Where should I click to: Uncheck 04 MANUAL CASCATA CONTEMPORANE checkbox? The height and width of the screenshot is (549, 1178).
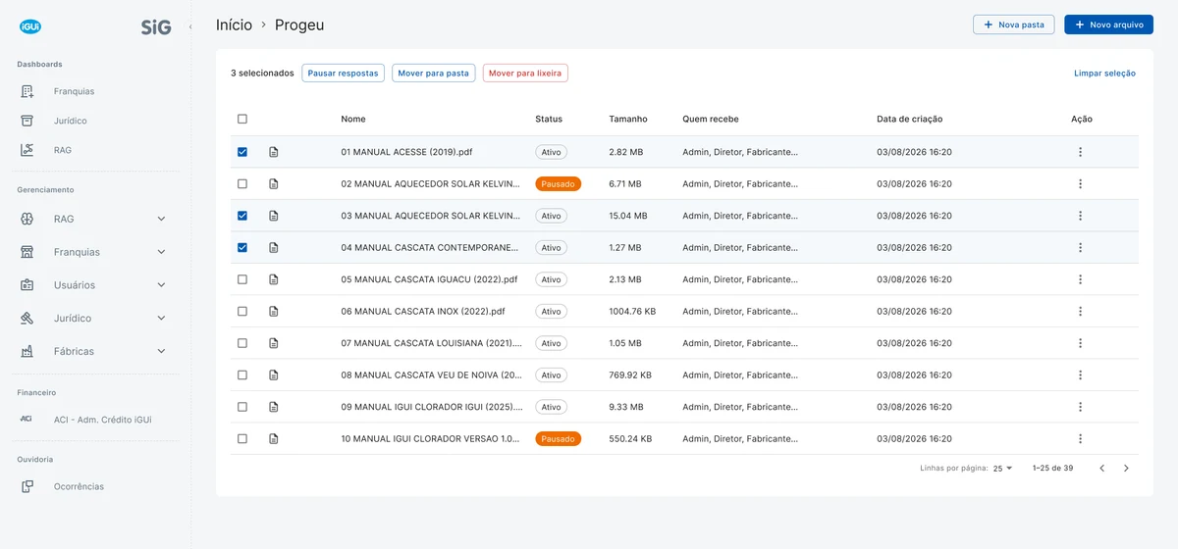point(242,248)
